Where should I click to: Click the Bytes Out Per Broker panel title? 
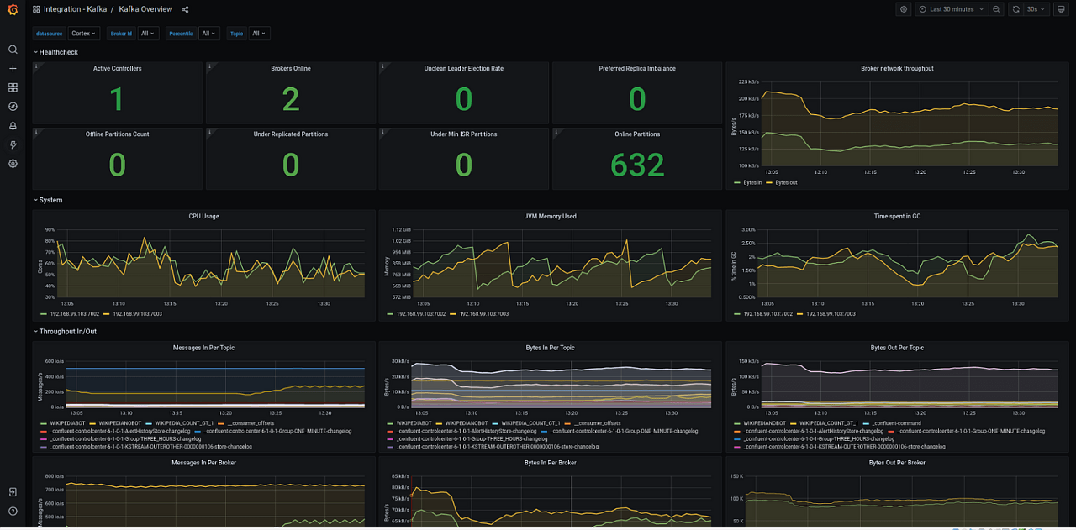(x=897, y=462)
